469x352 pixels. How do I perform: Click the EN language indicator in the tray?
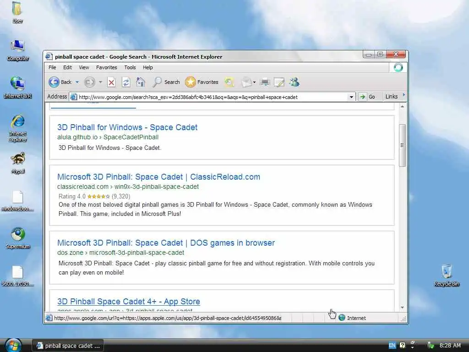point(392,346)
